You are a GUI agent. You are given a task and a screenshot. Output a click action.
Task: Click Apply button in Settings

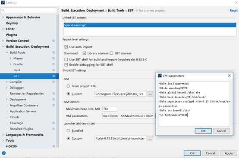click(229, 153)
